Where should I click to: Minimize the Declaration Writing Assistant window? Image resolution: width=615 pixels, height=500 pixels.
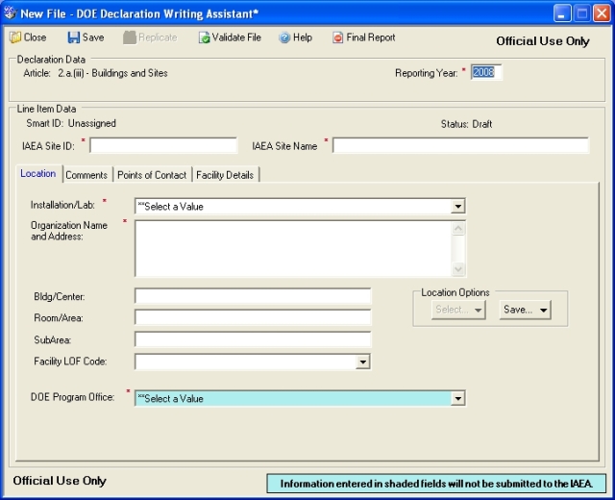coord(562,13)
